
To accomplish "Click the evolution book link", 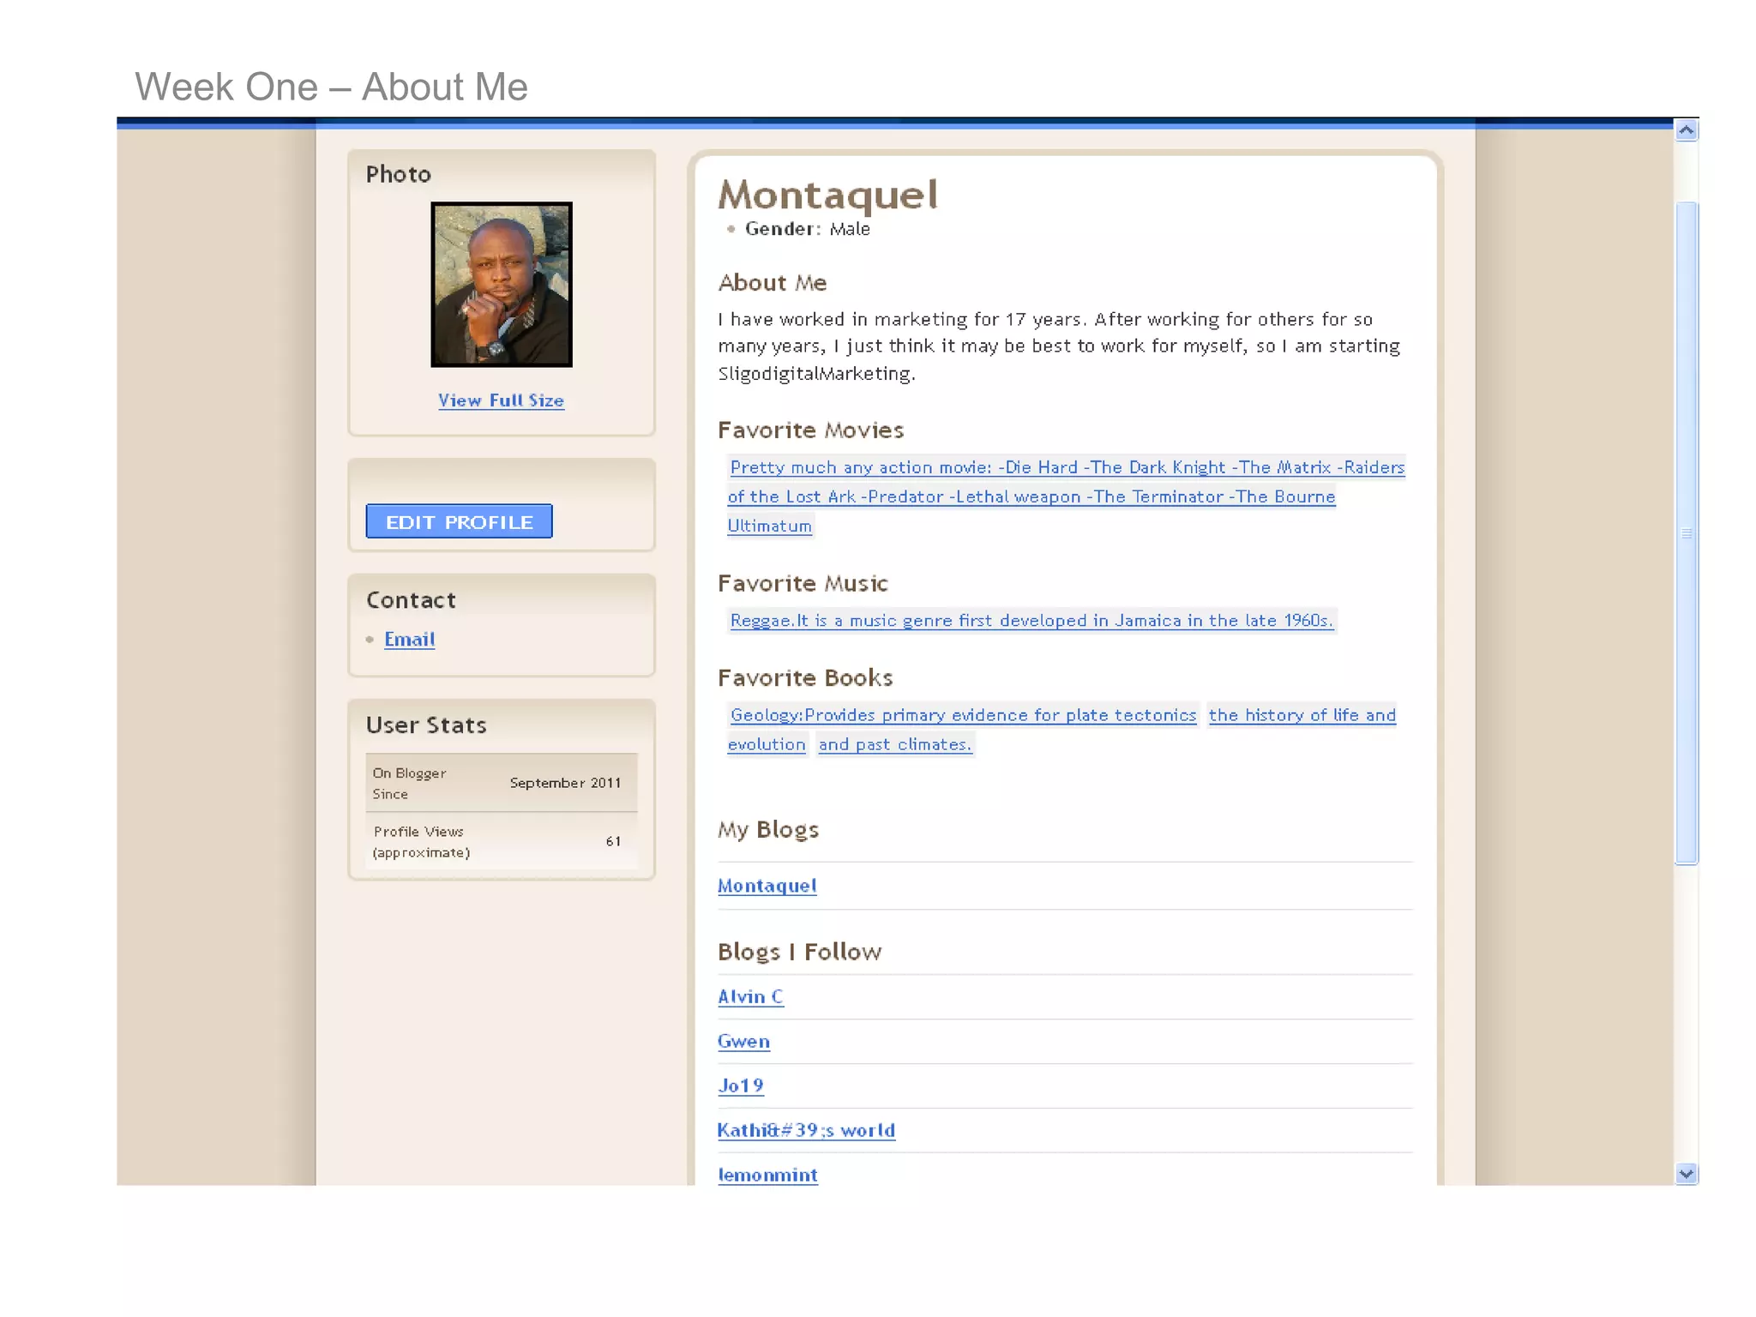I will tap(767, 744).
